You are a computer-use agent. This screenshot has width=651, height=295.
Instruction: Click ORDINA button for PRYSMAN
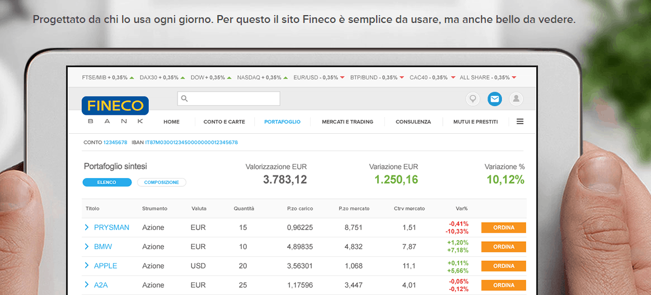click(504, 227)
